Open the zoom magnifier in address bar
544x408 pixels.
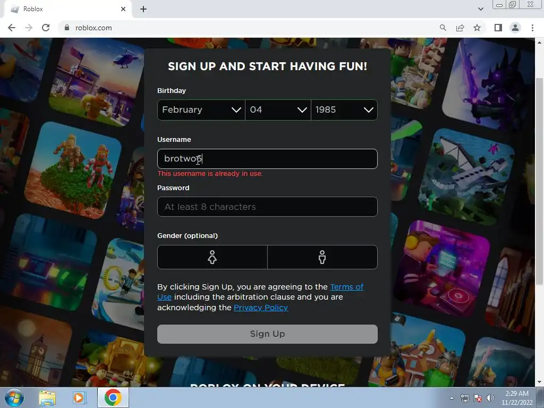point(443,28)
